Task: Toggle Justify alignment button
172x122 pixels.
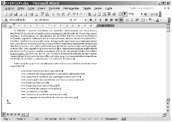Action: (121, 20)
